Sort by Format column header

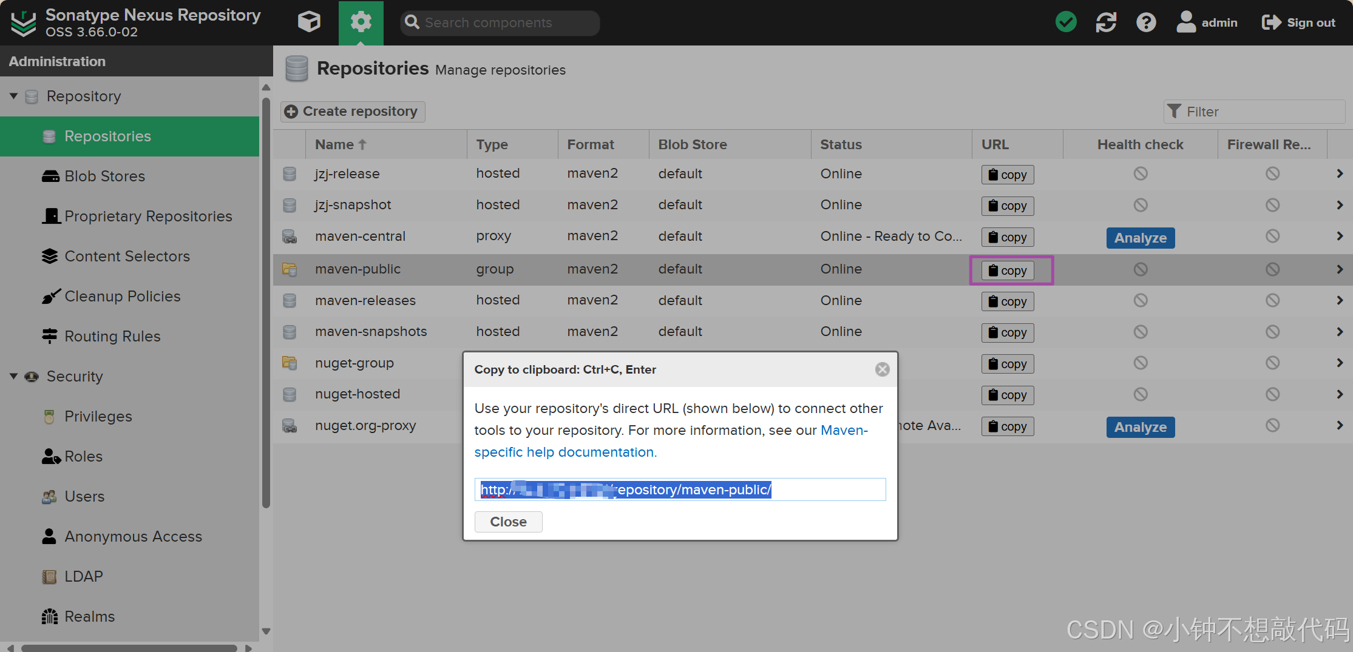point(603,144)
